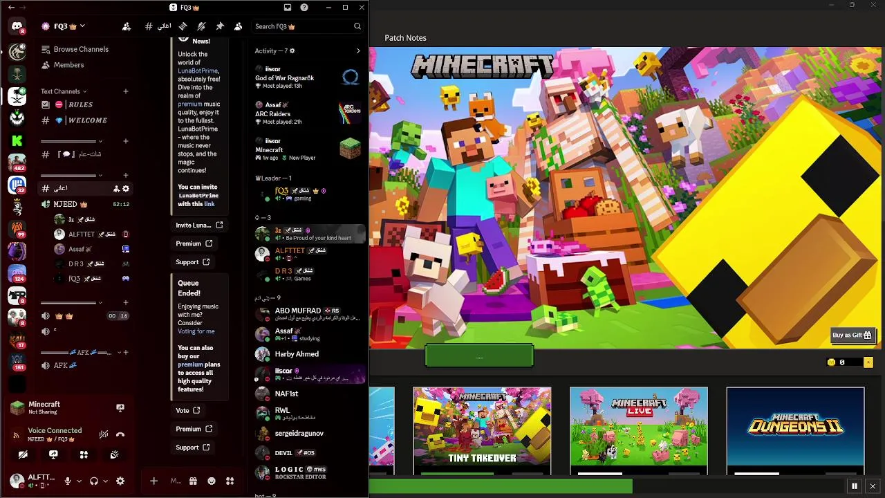Follow 'Voting for me' link
Viewport: 885px width, 498px height.
(x=196, y=331)
